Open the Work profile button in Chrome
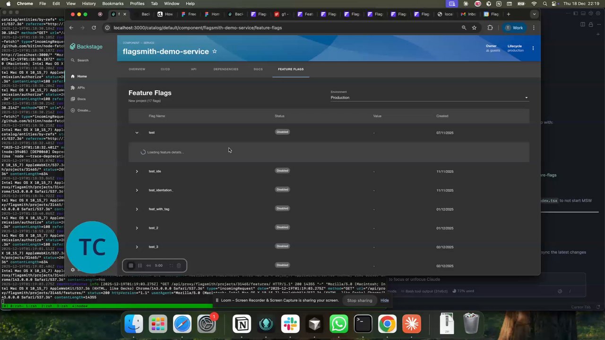 coord(514,27)
